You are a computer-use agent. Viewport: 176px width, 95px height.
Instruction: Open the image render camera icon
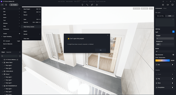pos(163,5)
